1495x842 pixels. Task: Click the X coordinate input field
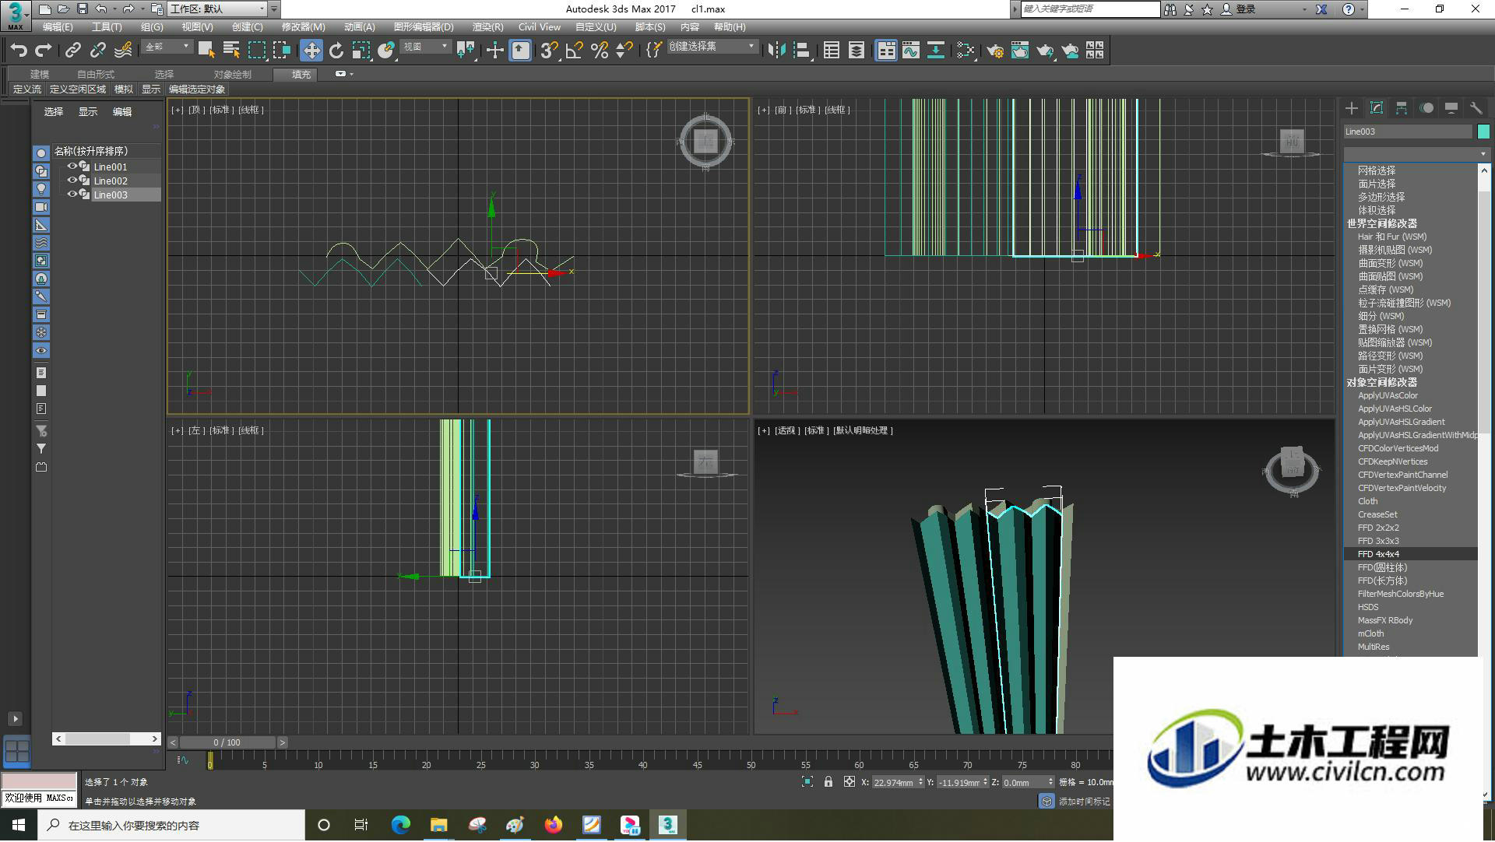coord(894,783)
